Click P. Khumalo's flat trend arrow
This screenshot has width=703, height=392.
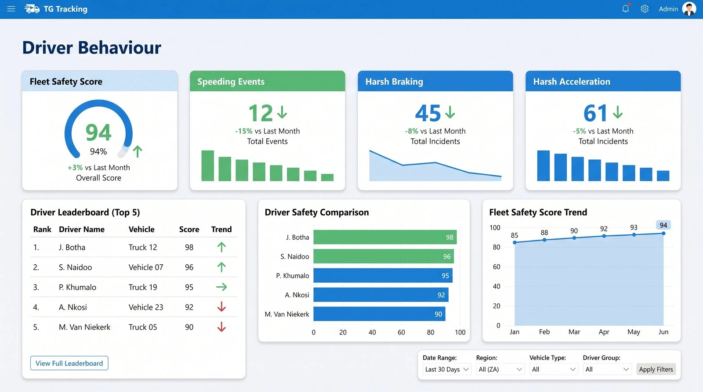point(221,287)
